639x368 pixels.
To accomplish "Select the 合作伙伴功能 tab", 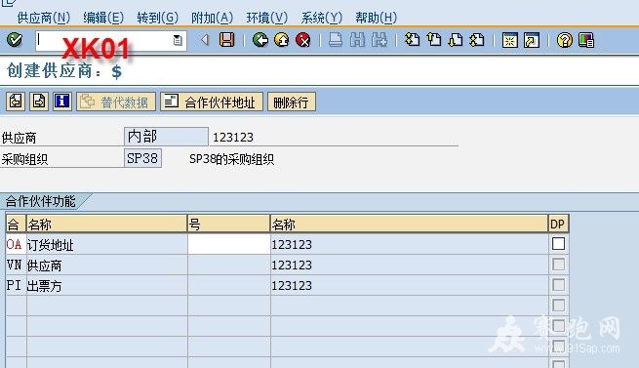I will coord(41,201).
